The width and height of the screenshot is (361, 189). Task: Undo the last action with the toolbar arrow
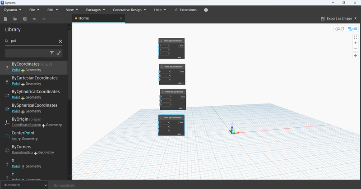pos(34,19)
